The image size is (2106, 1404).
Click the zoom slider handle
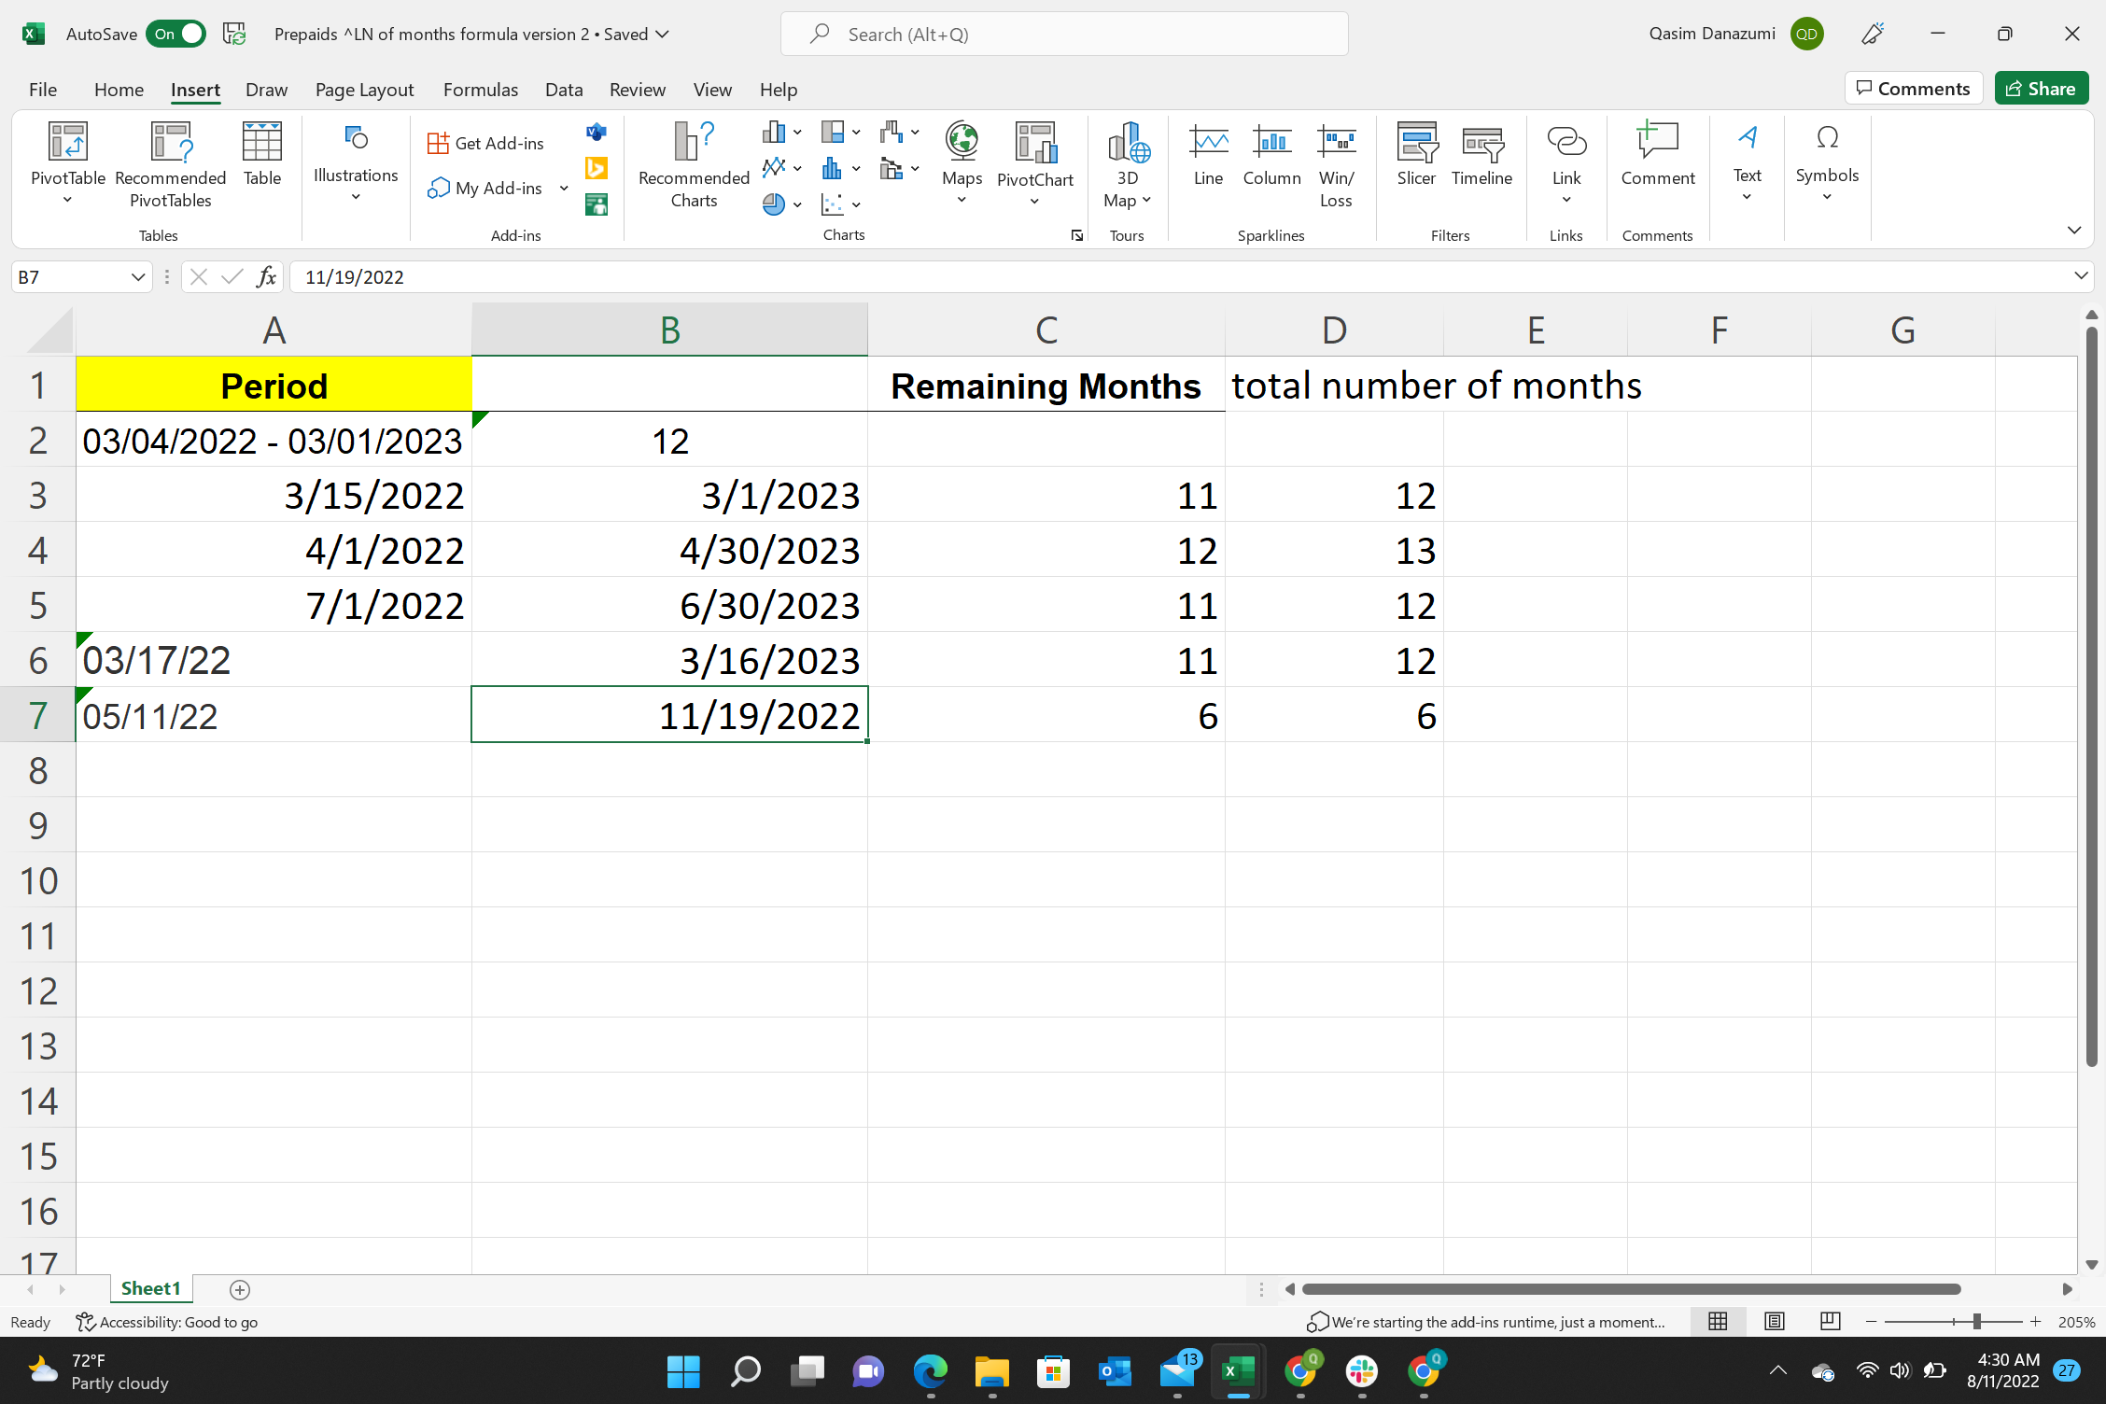pos(1976,1322)
